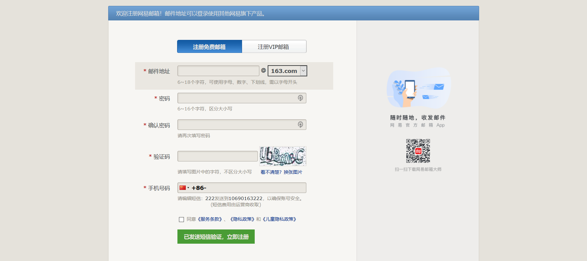
Task: Open the 163.com domain dropdown
Action: click(x=287, y=71)
